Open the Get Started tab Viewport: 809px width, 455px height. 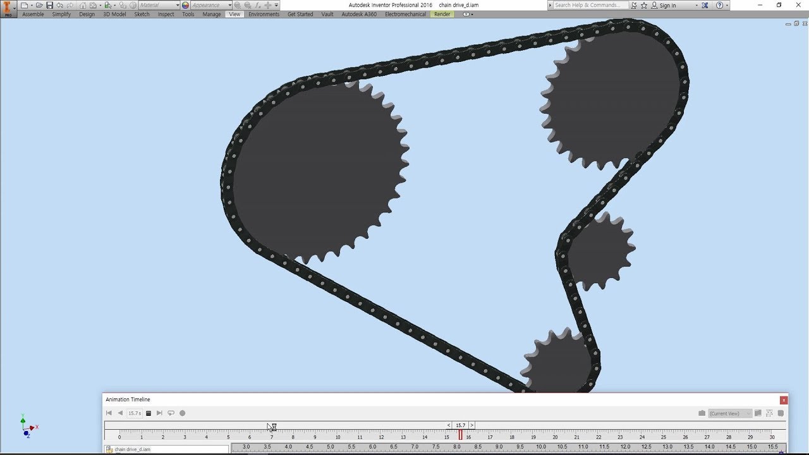tap(300, 14)
